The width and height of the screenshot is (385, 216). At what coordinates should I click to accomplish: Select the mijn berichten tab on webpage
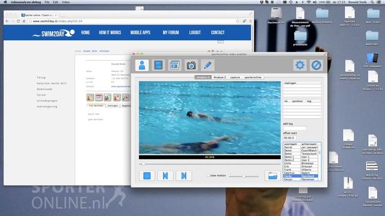click(96, 106)
